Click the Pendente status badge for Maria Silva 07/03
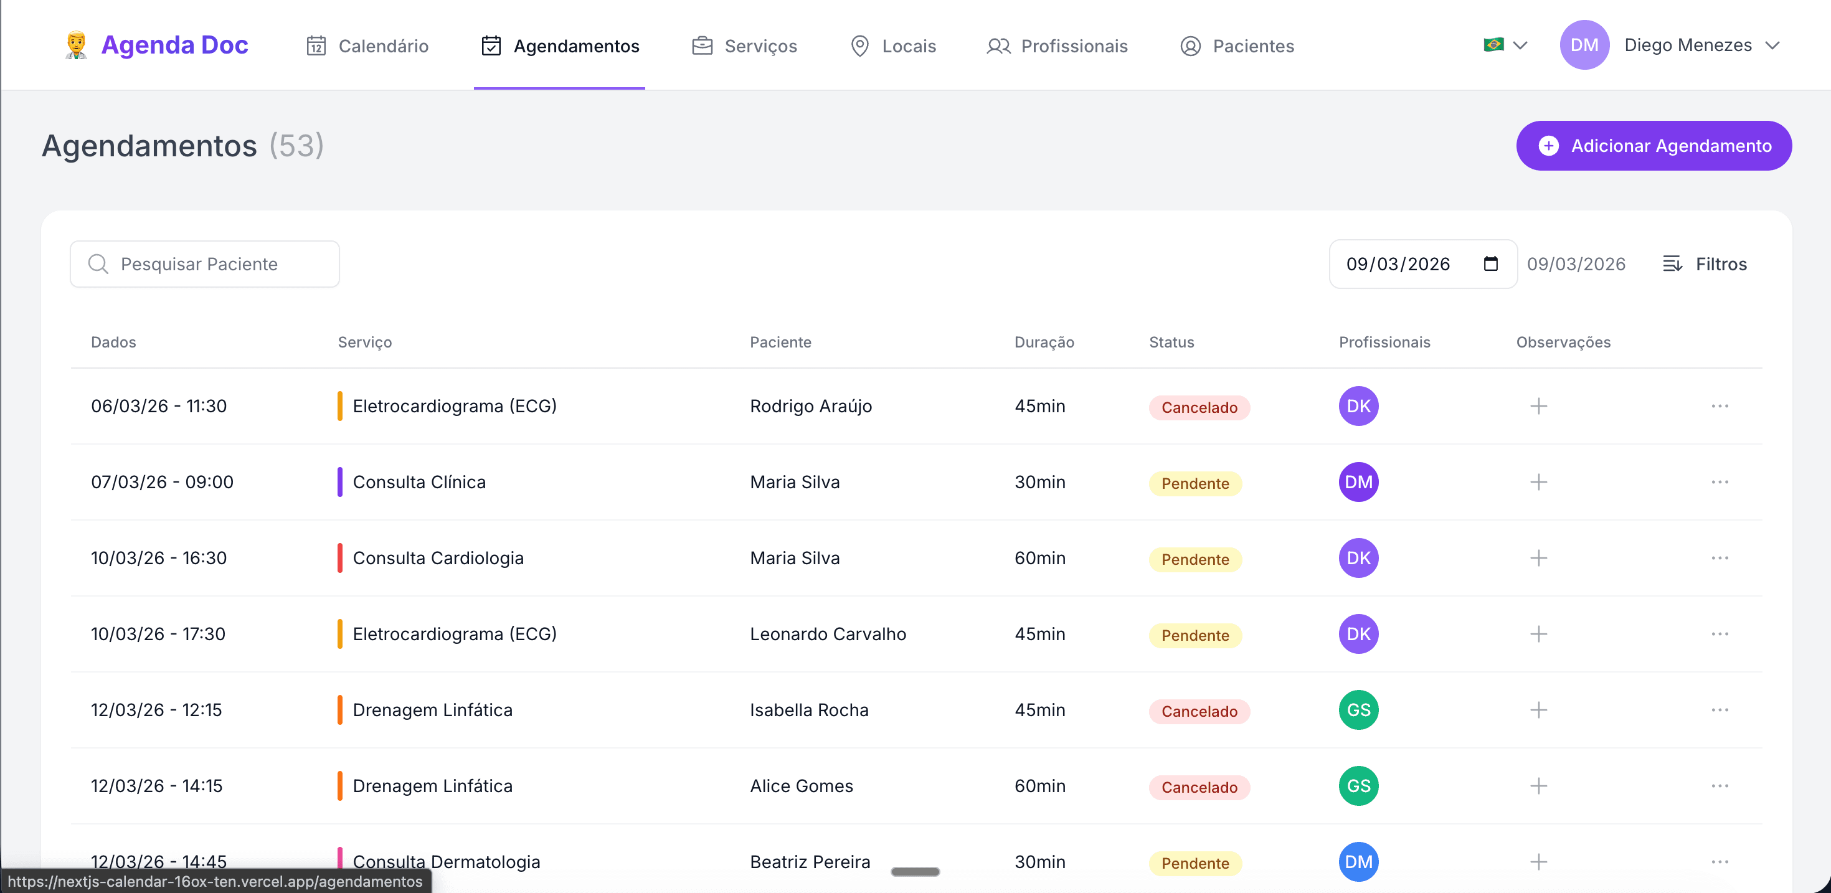The image size is (1831, 893). tap(1195, 483)
